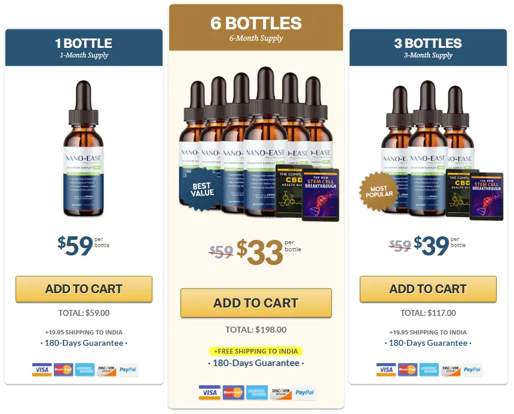Screen dimensions: 514x414
Task: Click the single Nano-Ease bottle image
Action: pos(84,148)
